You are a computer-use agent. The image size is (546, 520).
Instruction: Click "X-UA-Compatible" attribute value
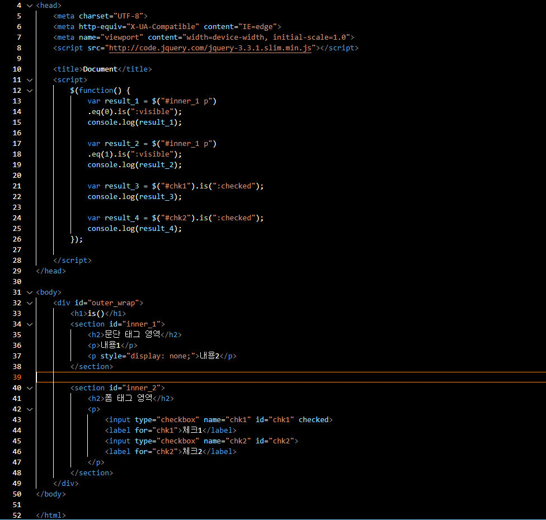[x=163, y=27]
